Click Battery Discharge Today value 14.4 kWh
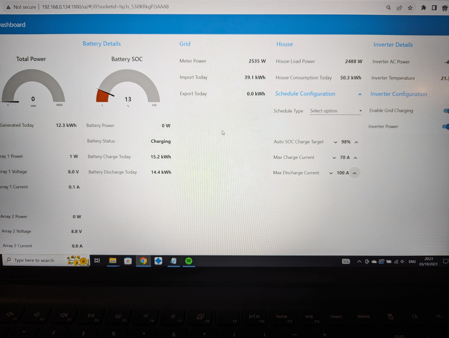 [x=161, y=172]
